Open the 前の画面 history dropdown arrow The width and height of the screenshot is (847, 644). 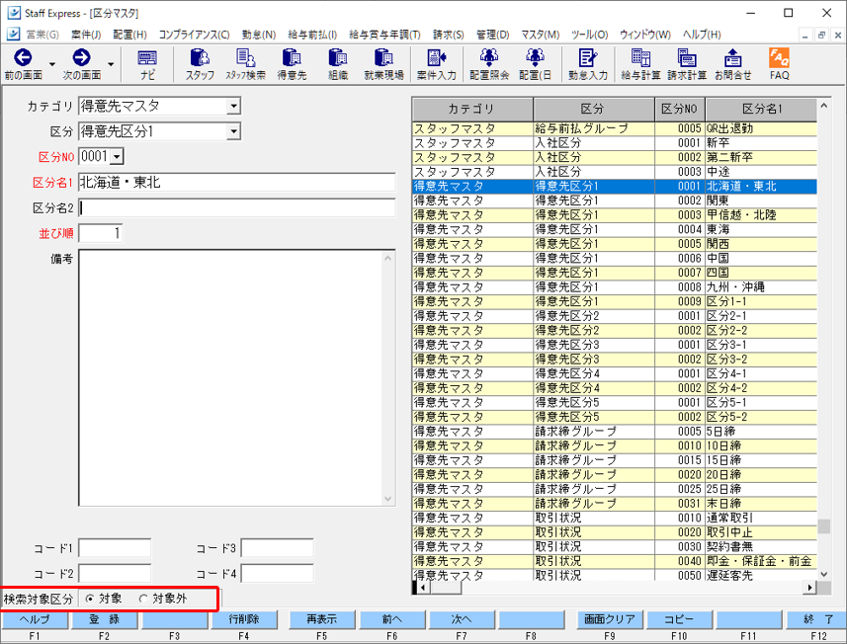pyautogui.click(x=51, y=64)
